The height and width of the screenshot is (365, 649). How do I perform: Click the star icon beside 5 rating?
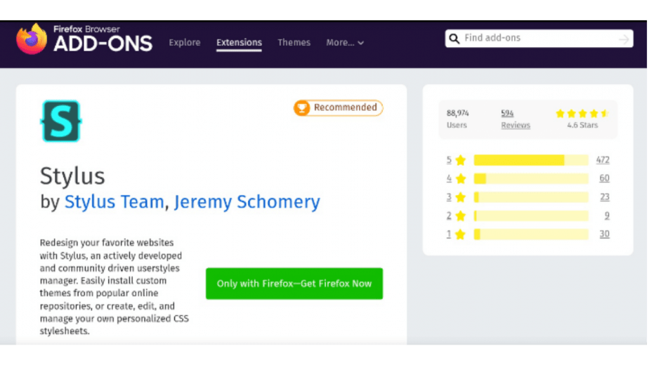click(x=460, y=160)
